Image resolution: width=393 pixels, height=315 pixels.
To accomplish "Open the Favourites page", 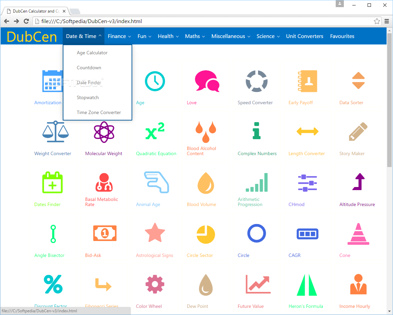I will 342,36.
